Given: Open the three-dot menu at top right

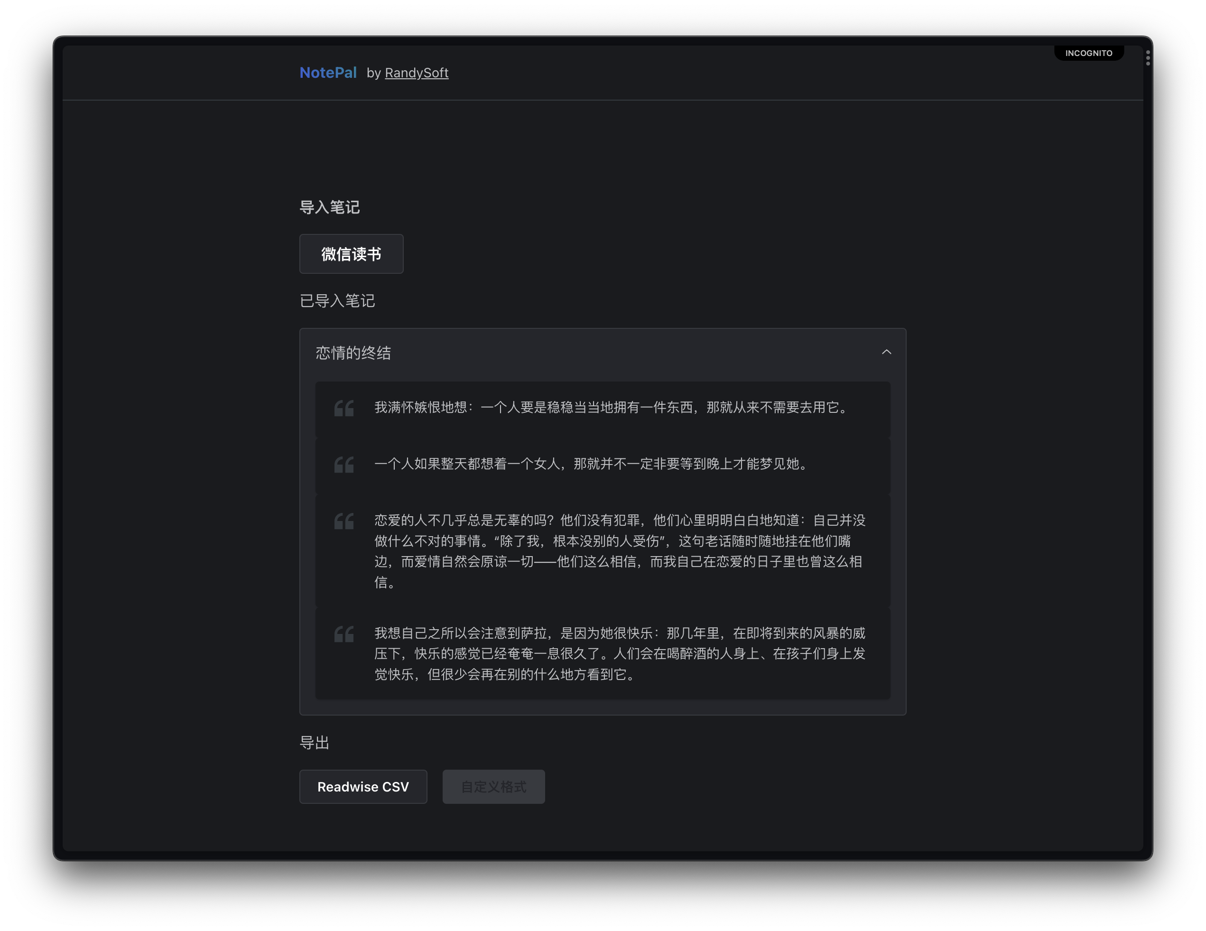Looking at the screenshot, I should 1148,58.
